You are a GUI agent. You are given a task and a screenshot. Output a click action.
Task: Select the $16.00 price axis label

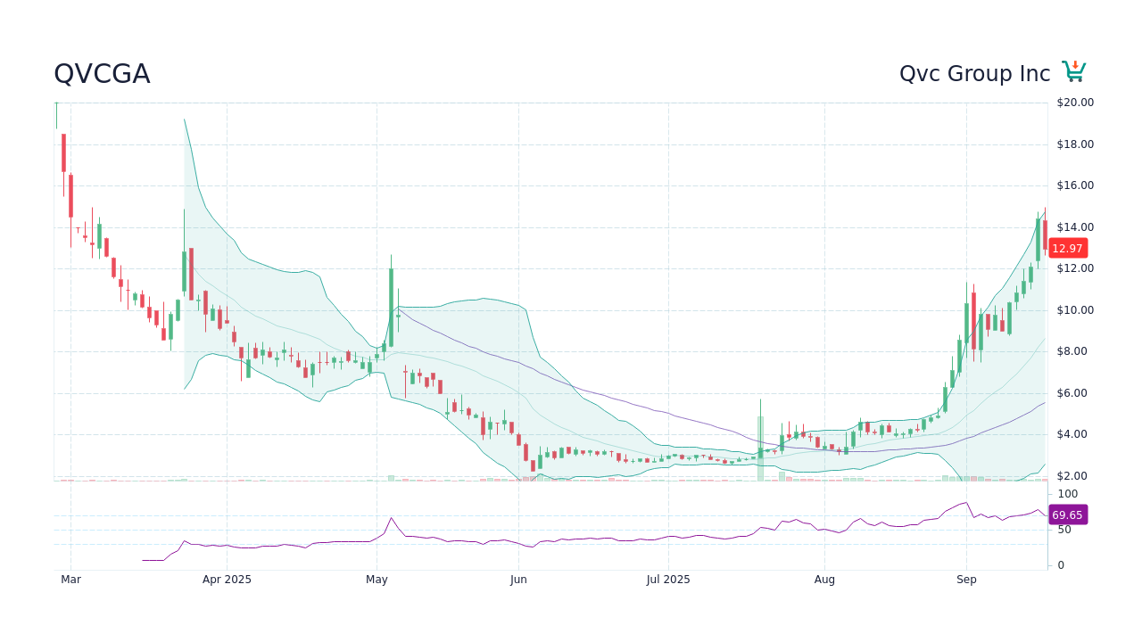tap(1075, 185)
